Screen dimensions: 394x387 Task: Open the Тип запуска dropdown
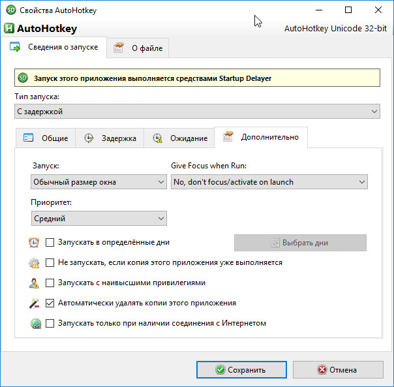click(x=197, y=112)
